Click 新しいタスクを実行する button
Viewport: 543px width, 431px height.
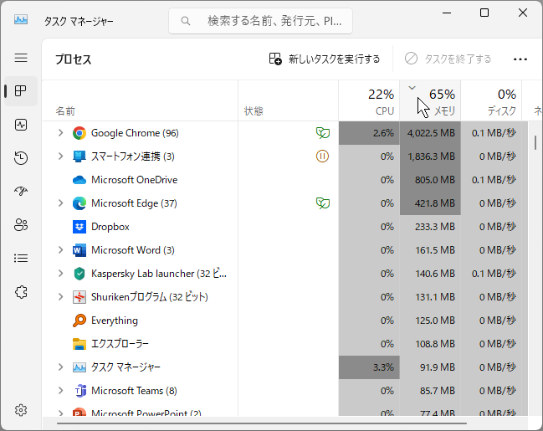point(325,59)
